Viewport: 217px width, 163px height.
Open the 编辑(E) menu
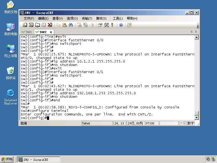tap(43, 18)
